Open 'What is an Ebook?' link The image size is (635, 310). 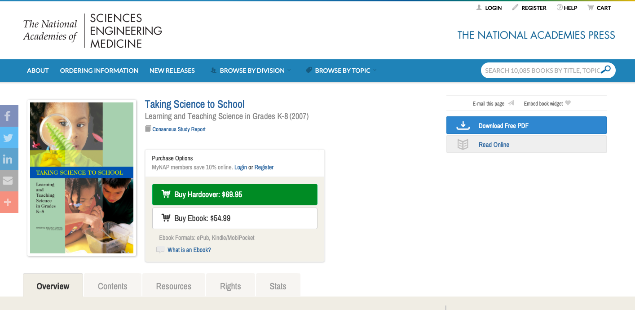[189, 250]
